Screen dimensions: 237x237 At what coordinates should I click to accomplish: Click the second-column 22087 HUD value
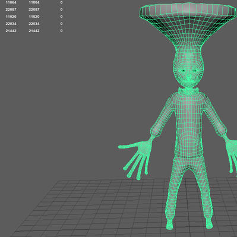pos(34,10)
